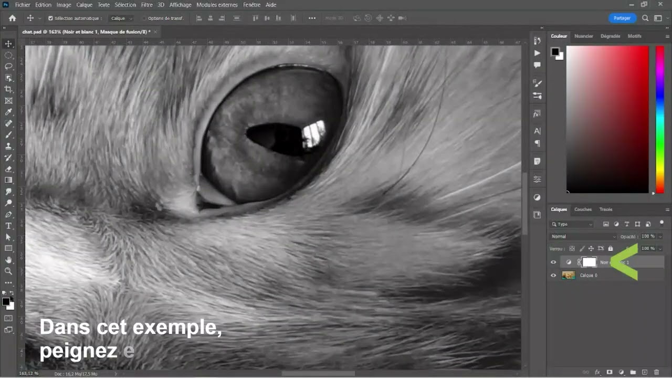Click the Home icon in options bar
Image resolution: width=672 pixels, height=378 pixels.
[x=12, y=18]
